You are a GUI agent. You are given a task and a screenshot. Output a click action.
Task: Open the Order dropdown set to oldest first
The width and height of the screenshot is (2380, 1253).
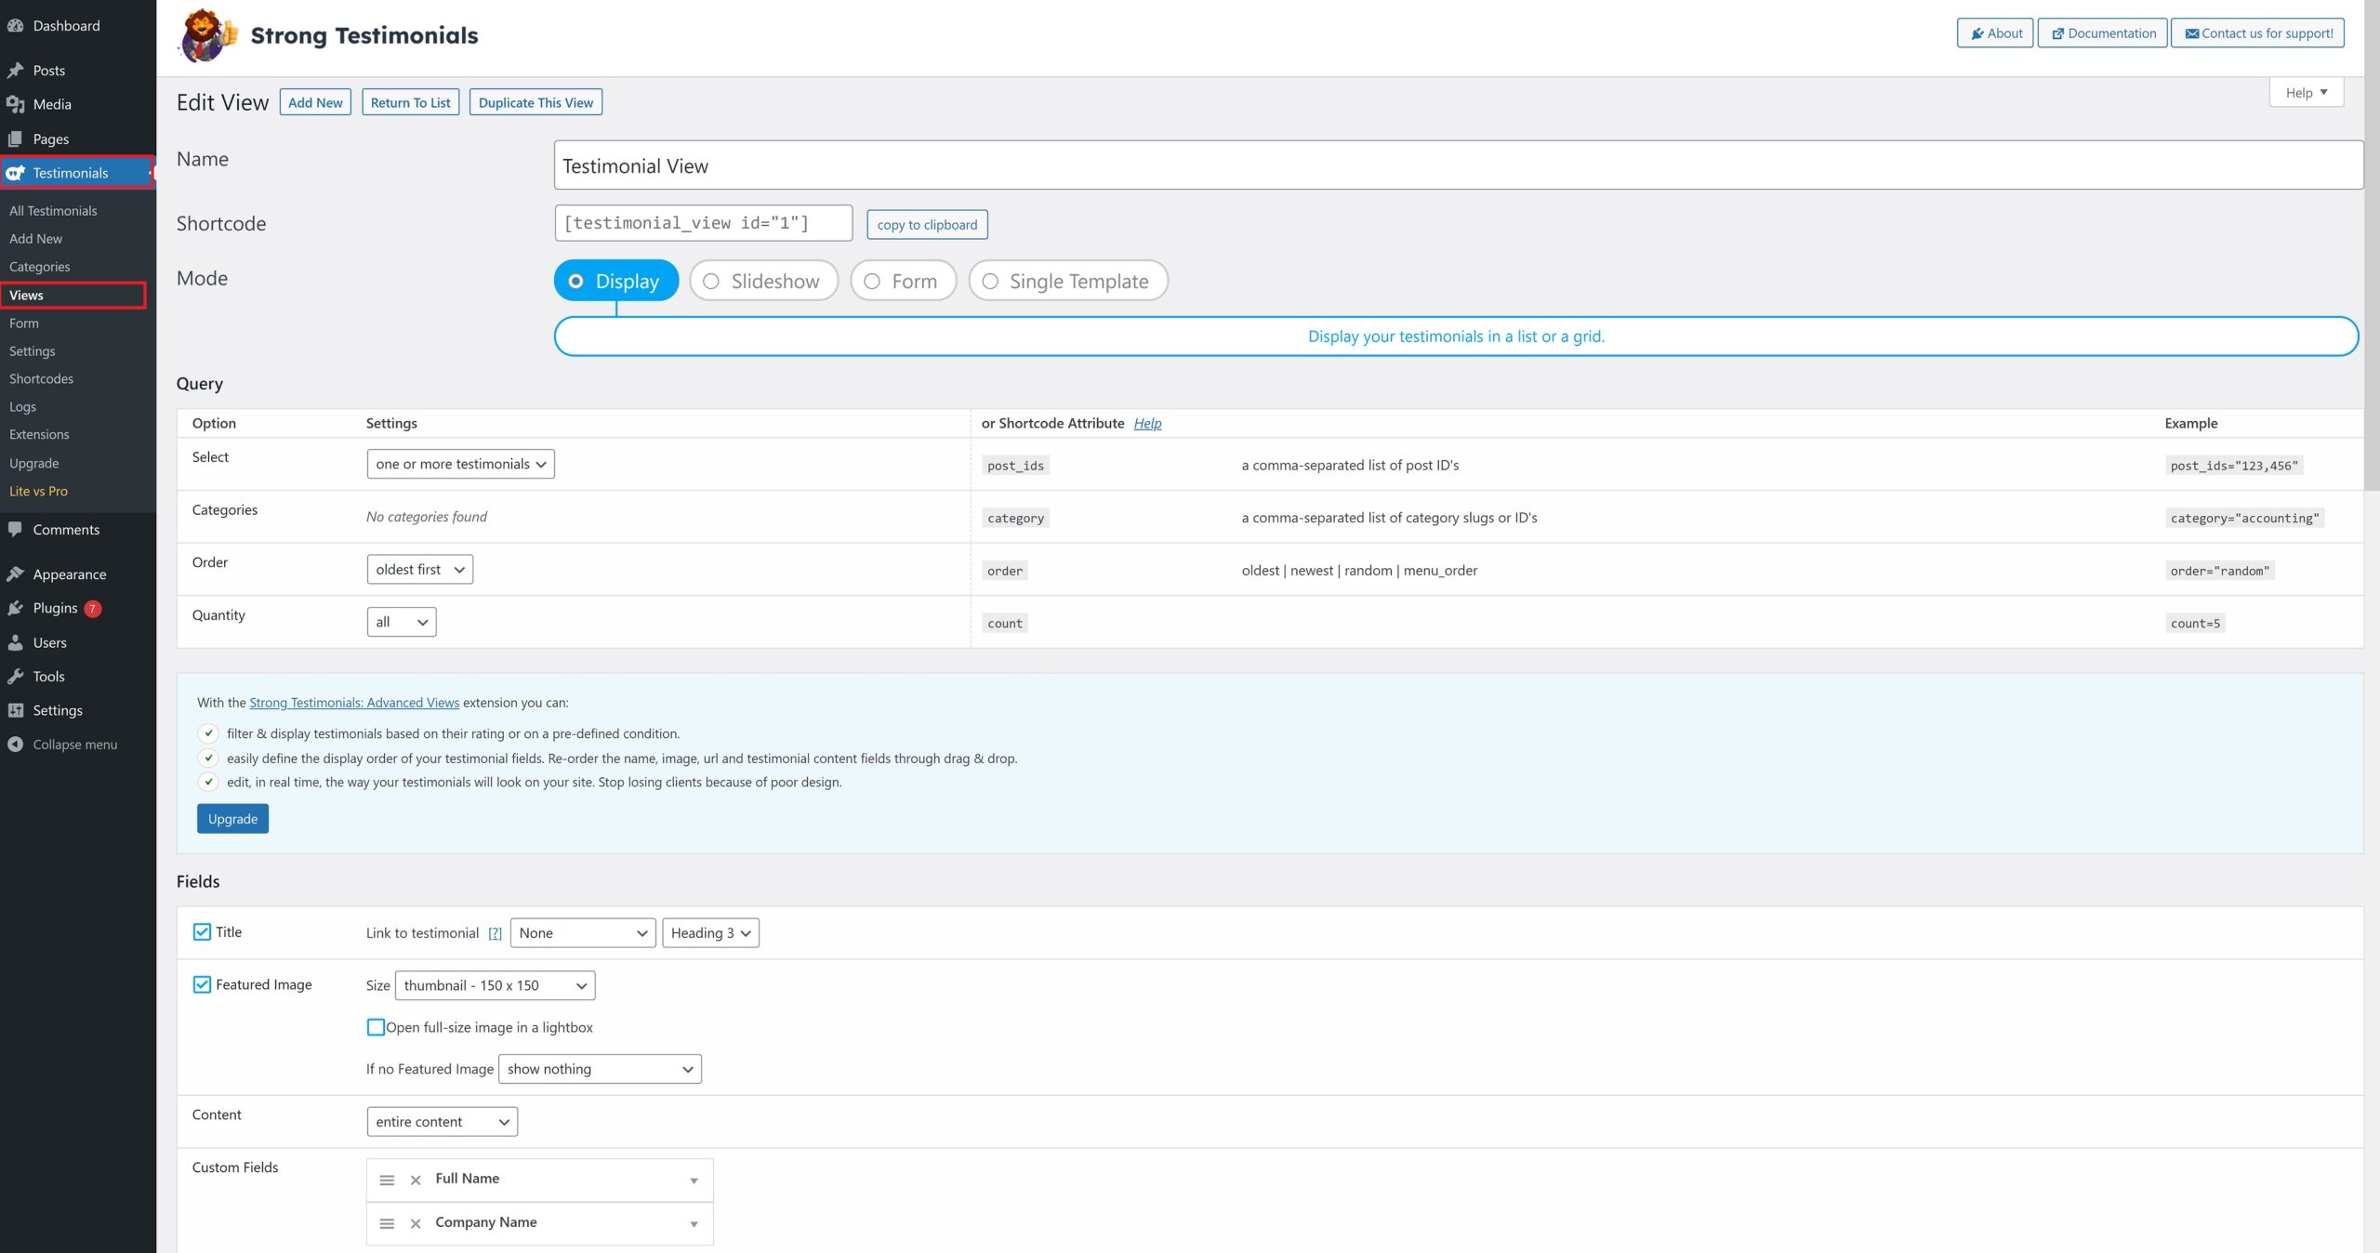(419, 570)
